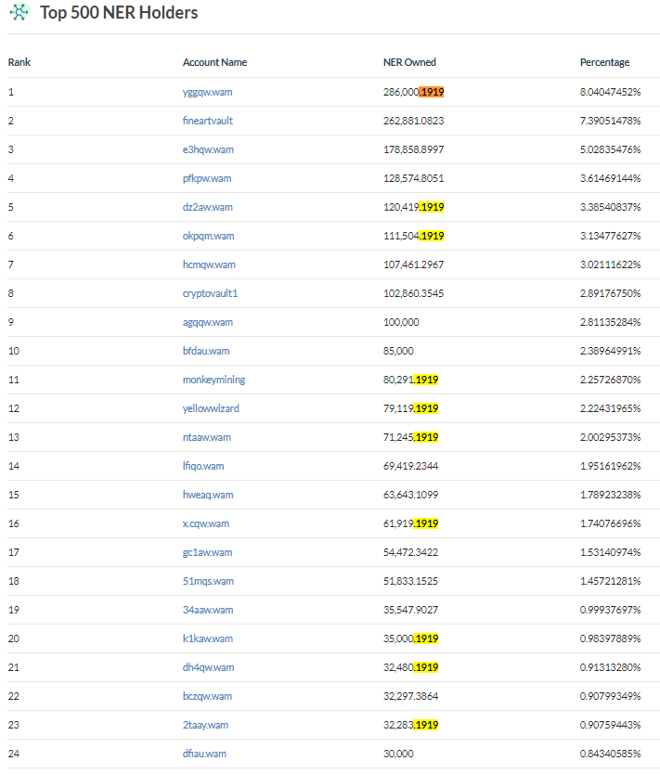Screen dimensions: 660x774
Task: Click NER amount 286,000.1919
Action: 414,92
